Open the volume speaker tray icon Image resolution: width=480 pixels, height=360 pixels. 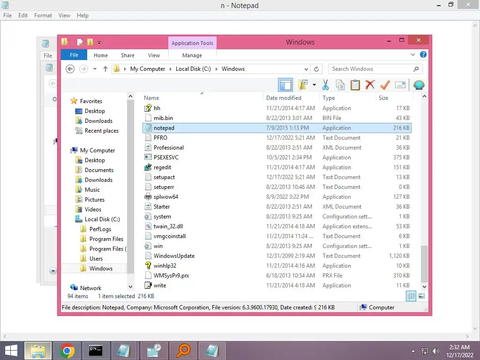435,351
